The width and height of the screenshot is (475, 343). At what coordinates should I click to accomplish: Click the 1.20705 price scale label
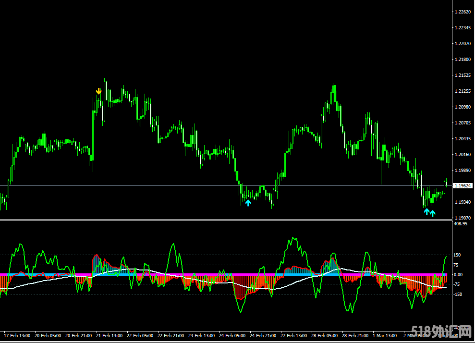coord(463,122)
